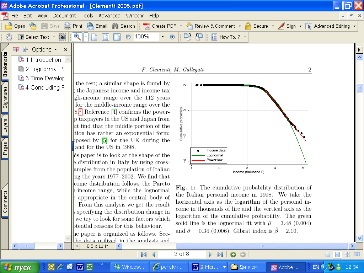
Task: Switch to the Signatures tab
Action: pyautogui.click(x=5, y=97)
